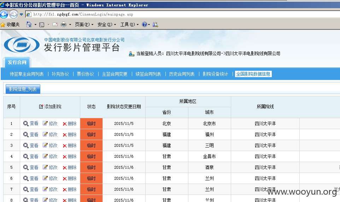Screen dimensions: 340x202
Task: Open 影院设备统计 navigation item
Action: click(x=215, y=74)
